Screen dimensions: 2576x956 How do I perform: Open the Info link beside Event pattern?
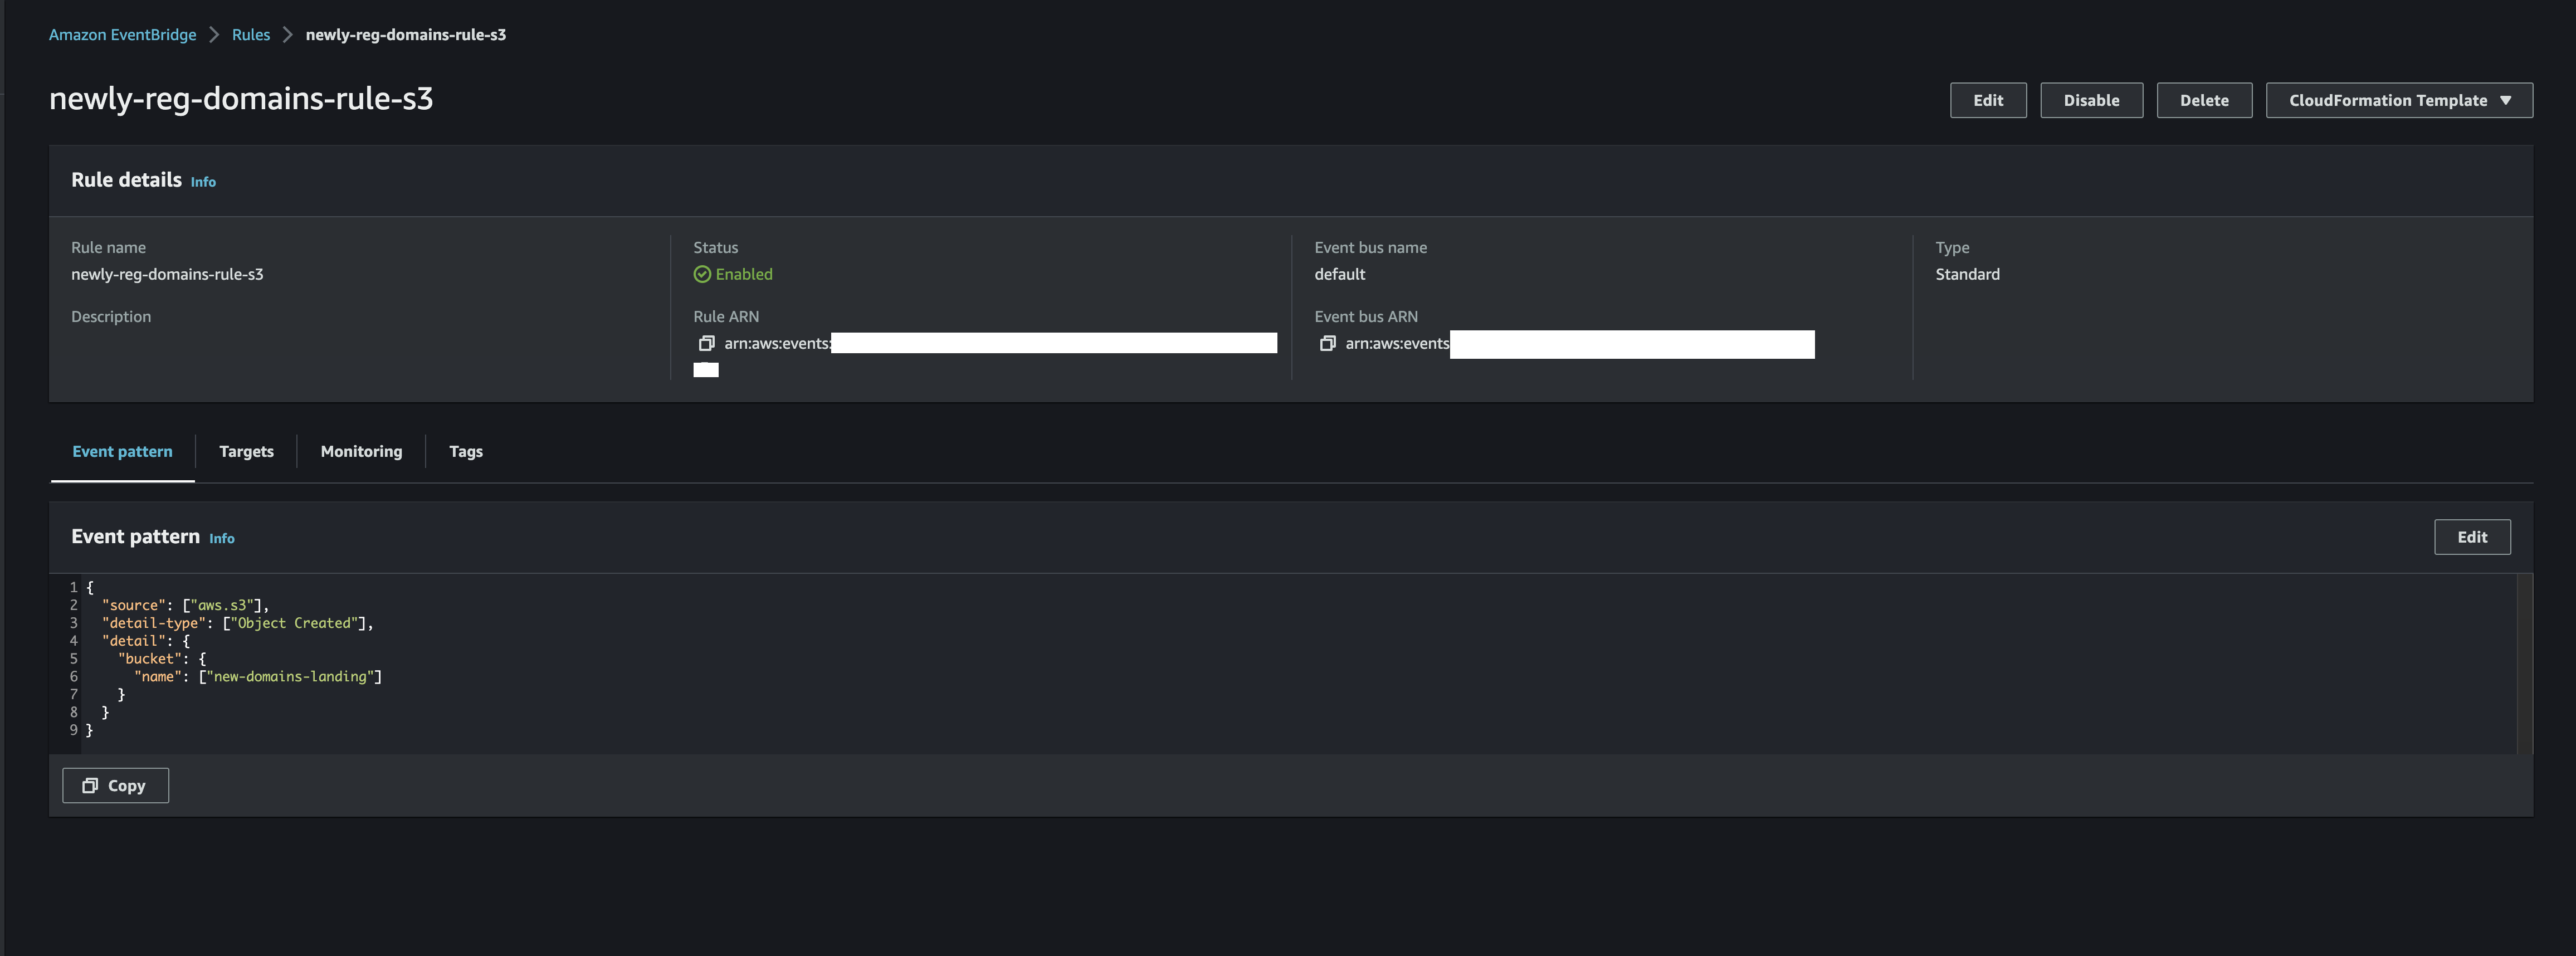(221, 539)
